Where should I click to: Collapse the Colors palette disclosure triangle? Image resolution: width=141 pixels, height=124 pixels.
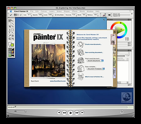point(108,19)
